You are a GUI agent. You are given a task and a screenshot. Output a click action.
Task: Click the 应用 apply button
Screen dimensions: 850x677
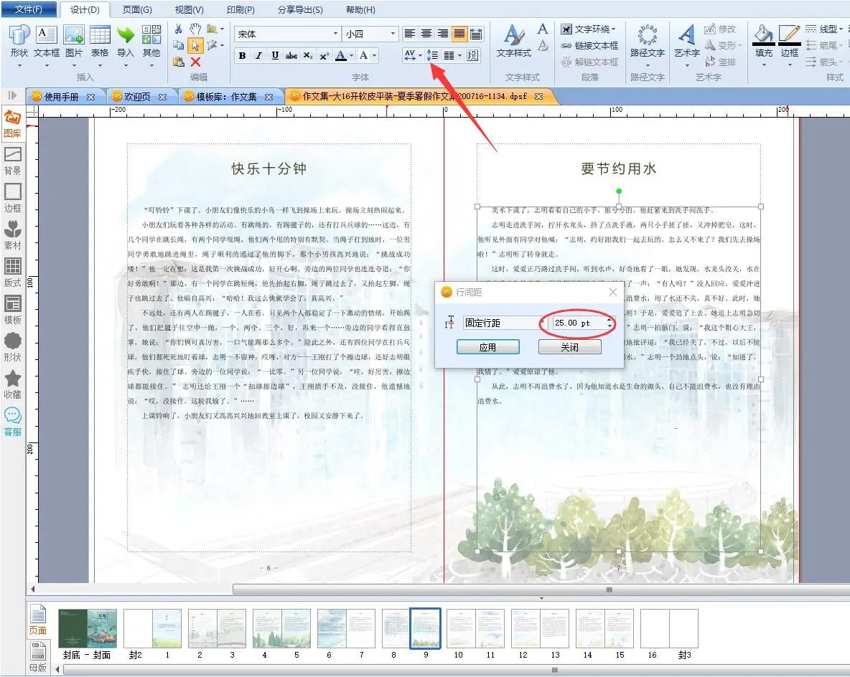[x=488, y=347]
